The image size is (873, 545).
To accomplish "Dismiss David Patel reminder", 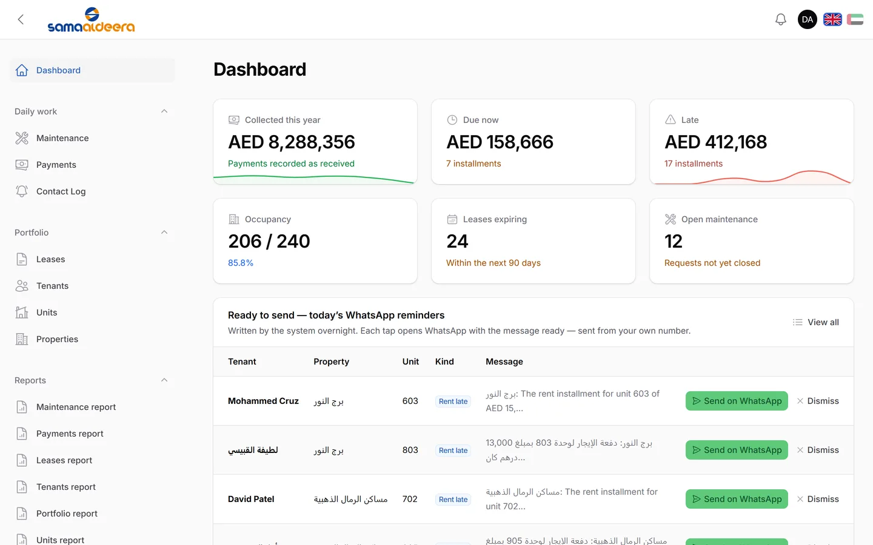I will coord(818,499).
